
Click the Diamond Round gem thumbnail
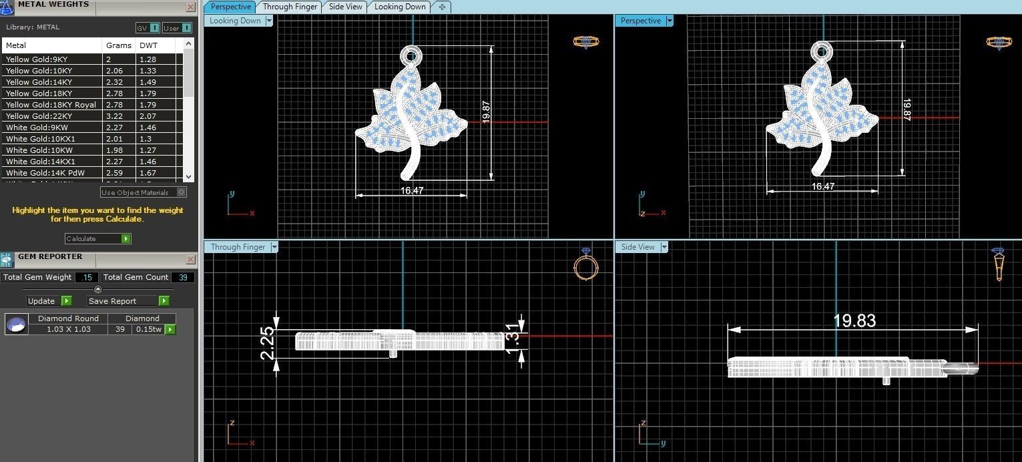pyautogui.click(x=16, y=324)
